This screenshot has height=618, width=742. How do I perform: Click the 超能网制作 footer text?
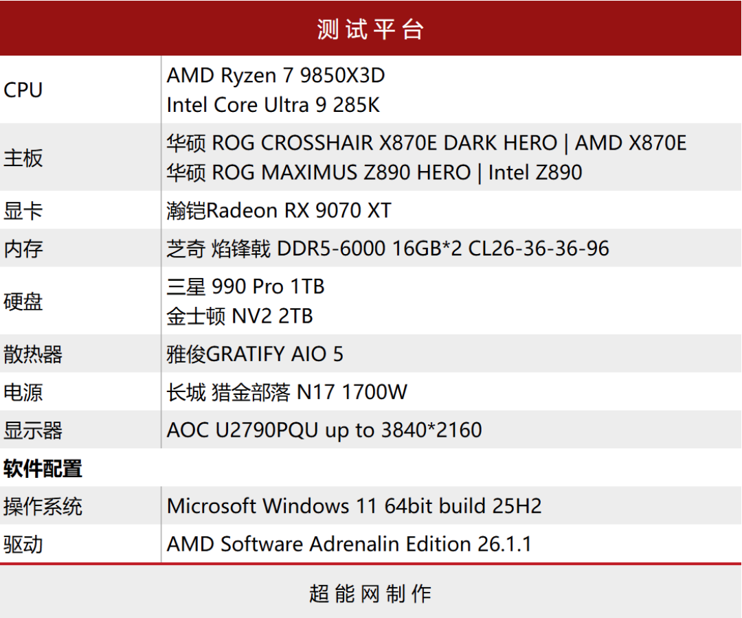point(370,594)
